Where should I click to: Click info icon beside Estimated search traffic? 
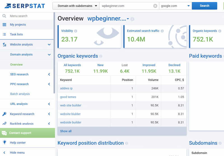pyautogui.click(x=162, y=31)
